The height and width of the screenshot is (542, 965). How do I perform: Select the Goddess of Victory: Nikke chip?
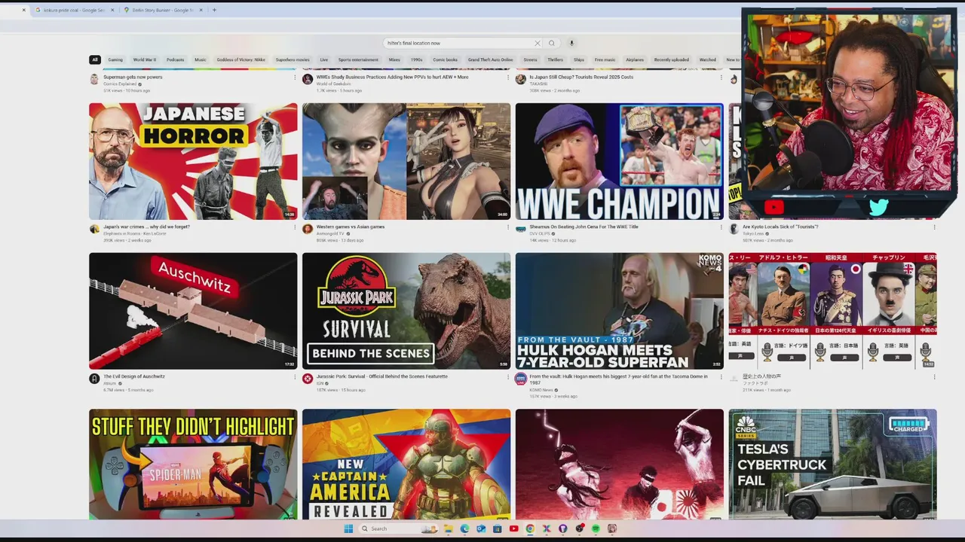(240, 59)
